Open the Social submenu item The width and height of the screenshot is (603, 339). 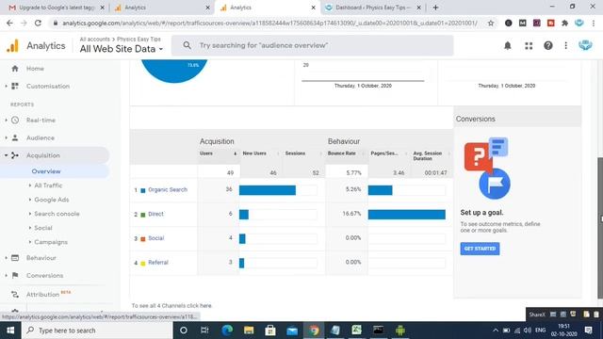(x=43, y=228)
